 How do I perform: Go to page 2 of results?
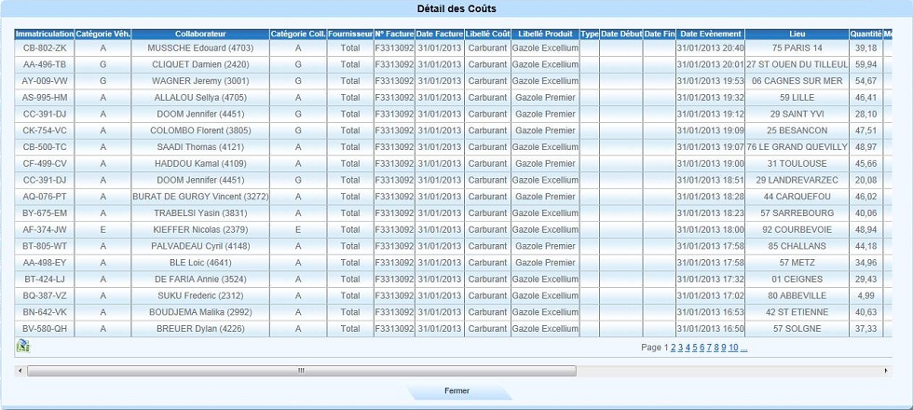[x=674, y=348]
